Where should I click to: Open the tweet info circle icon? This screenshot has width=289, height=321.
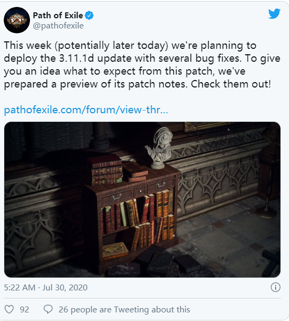275,287
